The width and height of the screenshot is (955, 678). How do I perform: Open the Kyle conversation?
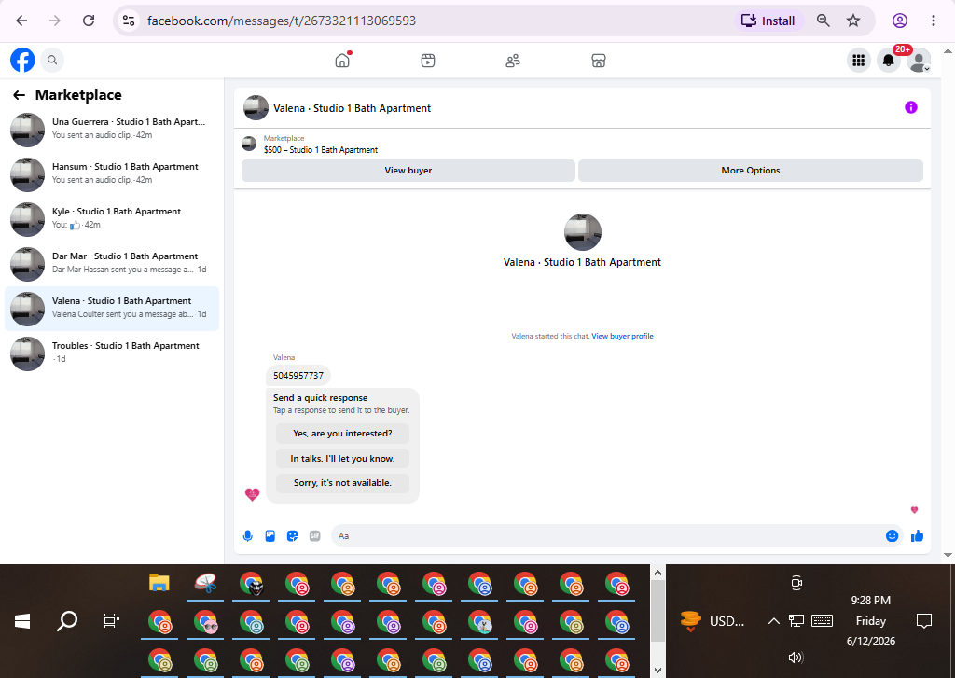point(112,219)
